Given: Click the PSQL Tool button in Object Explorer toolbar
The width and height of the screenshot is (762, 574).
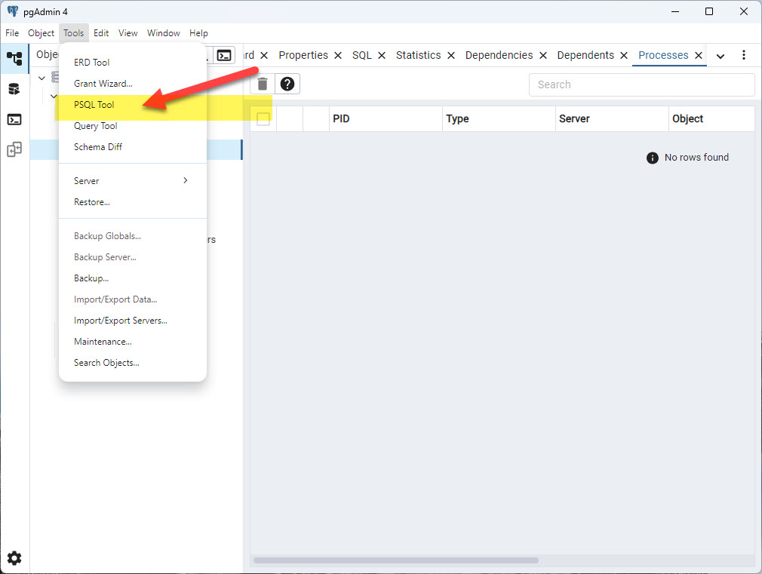Looking at the screenshot, I should [x=224, y=55].
